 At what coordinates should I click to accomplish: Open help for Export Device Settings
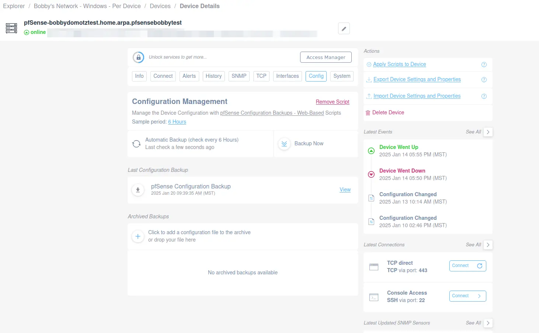484,80
